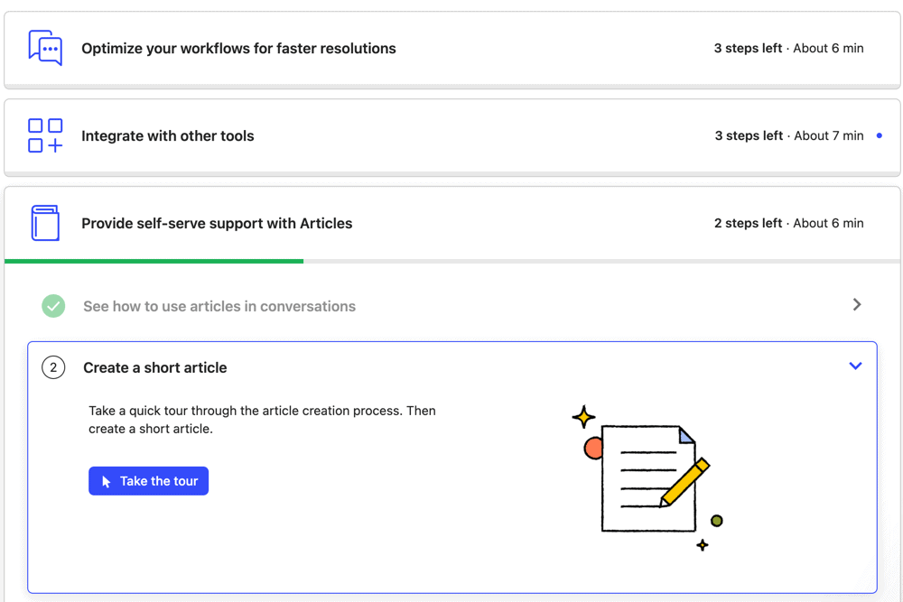Screen dimensions: 903x602
Task: Click the chat bubbles workflow icon
Action: pos(45,48)
